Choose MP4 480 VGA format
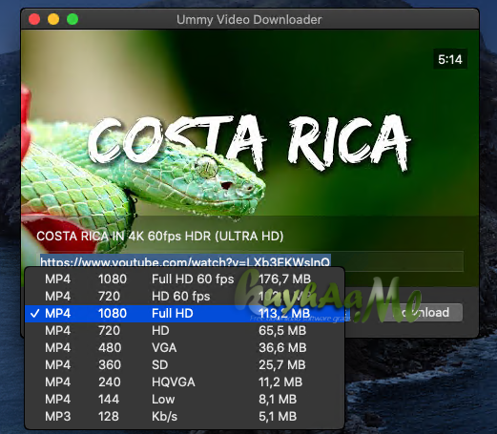Viewport: 497px width, 434px height. 184,348
